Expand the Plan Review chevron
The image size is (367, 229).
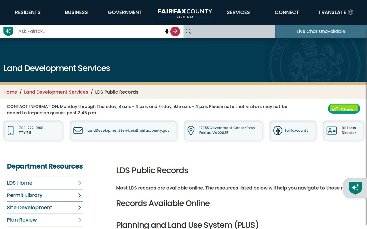click(x=80, y=220)
